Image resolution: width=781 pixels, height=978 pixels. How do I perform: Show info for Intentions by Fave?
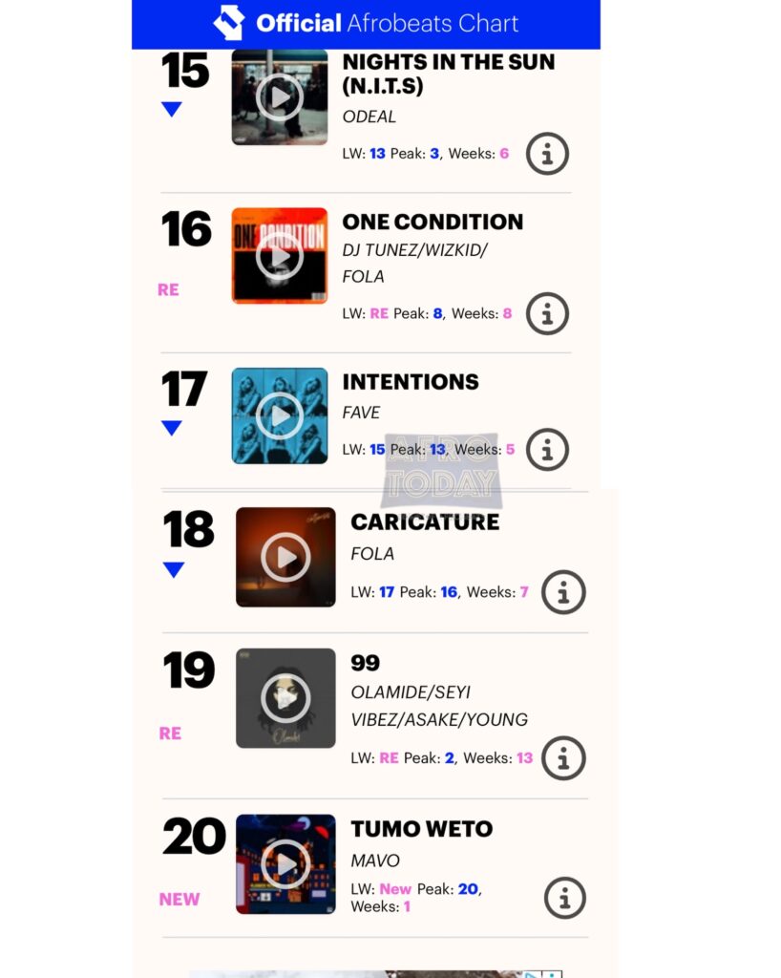[x=547, y=449]
